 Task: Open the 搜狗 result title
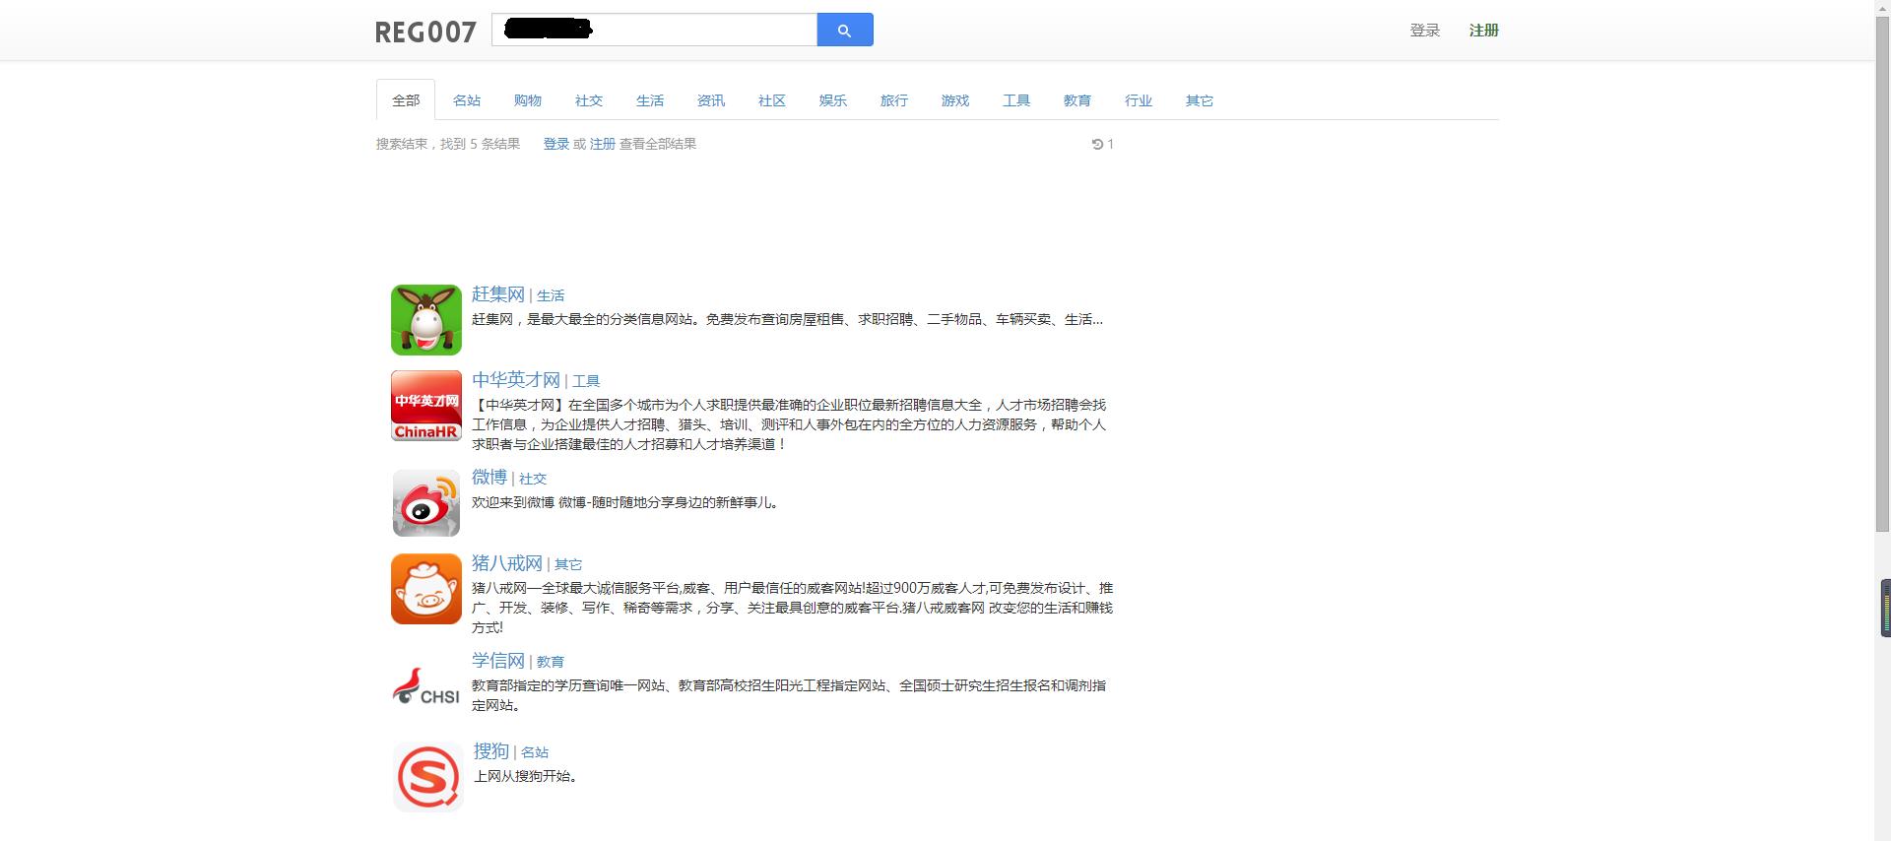click(x=491, y=750)
